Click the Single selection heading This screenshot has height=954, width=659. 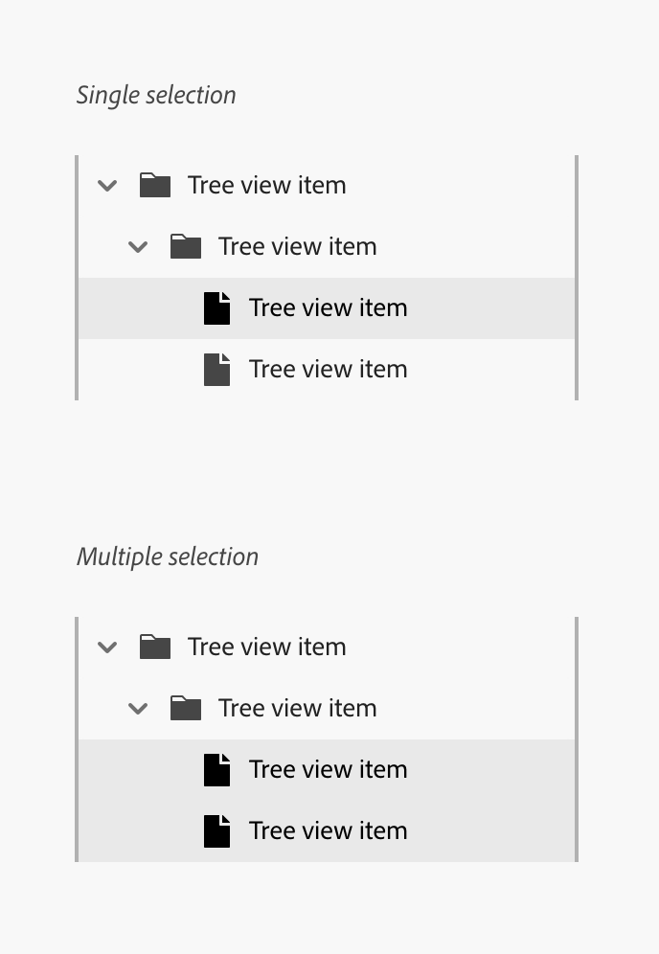point(156,94)
